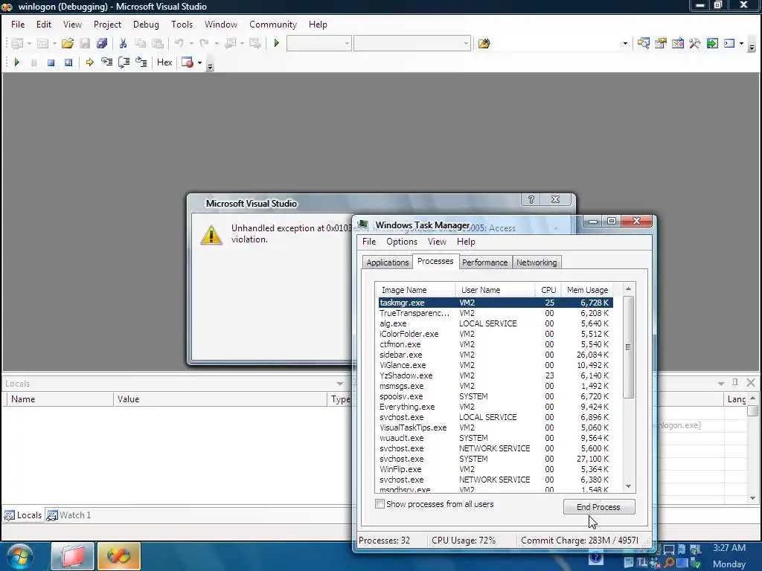
Task: Switch to the Performance tab
Action: (x=484, y=262)
